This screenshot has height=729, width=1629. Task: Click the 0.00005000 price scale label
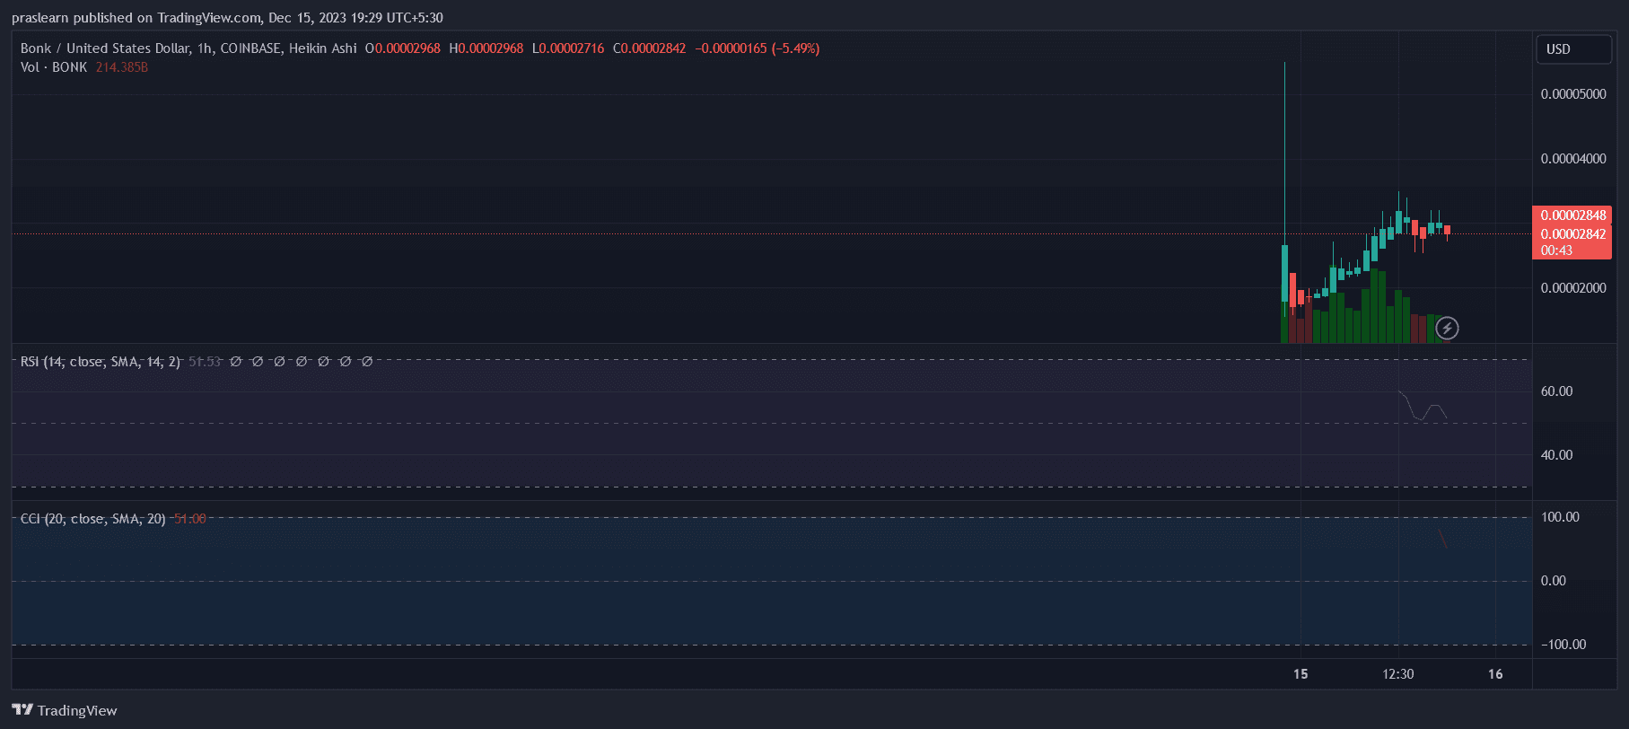tap(1572, 94)
